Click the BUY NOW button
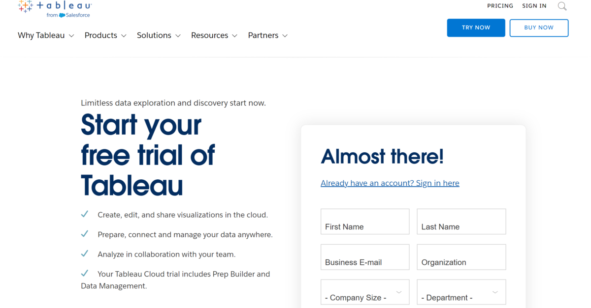The image size is (591, 308). coord(539,28)
